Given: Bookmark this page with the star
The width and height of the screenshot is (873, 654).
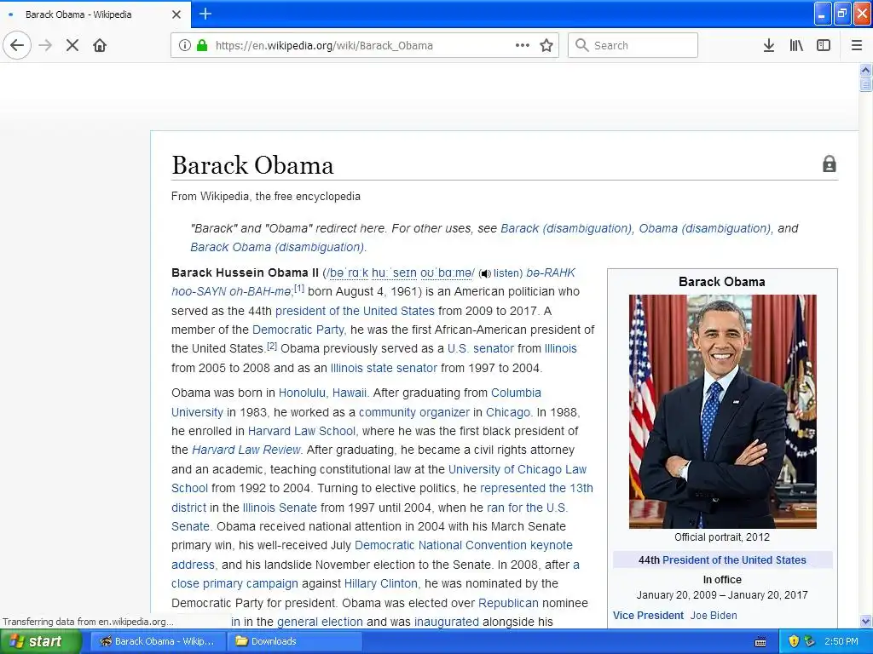Looking at the screenshot, I should 546,45.
